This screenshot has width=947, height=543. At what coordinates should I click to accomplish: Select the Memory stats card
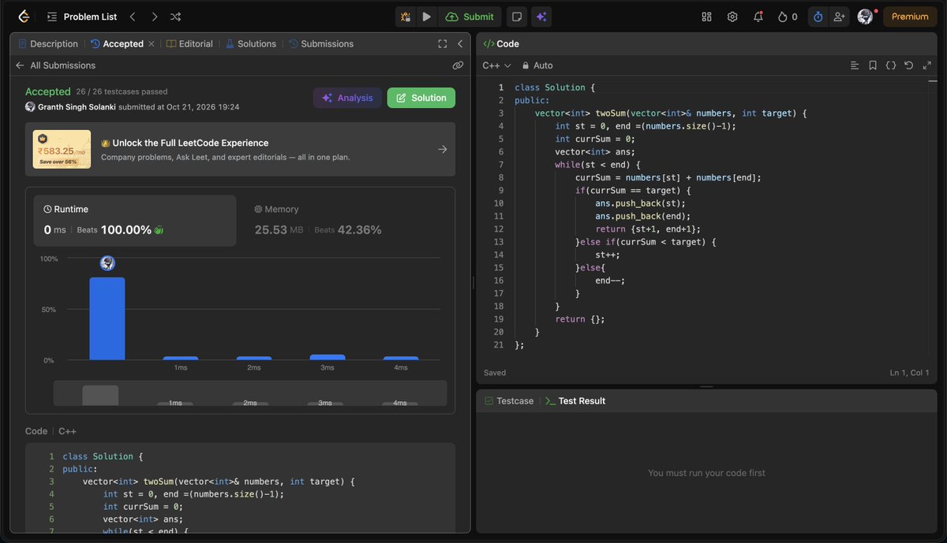pyautogui.click(x=347, y=221)
